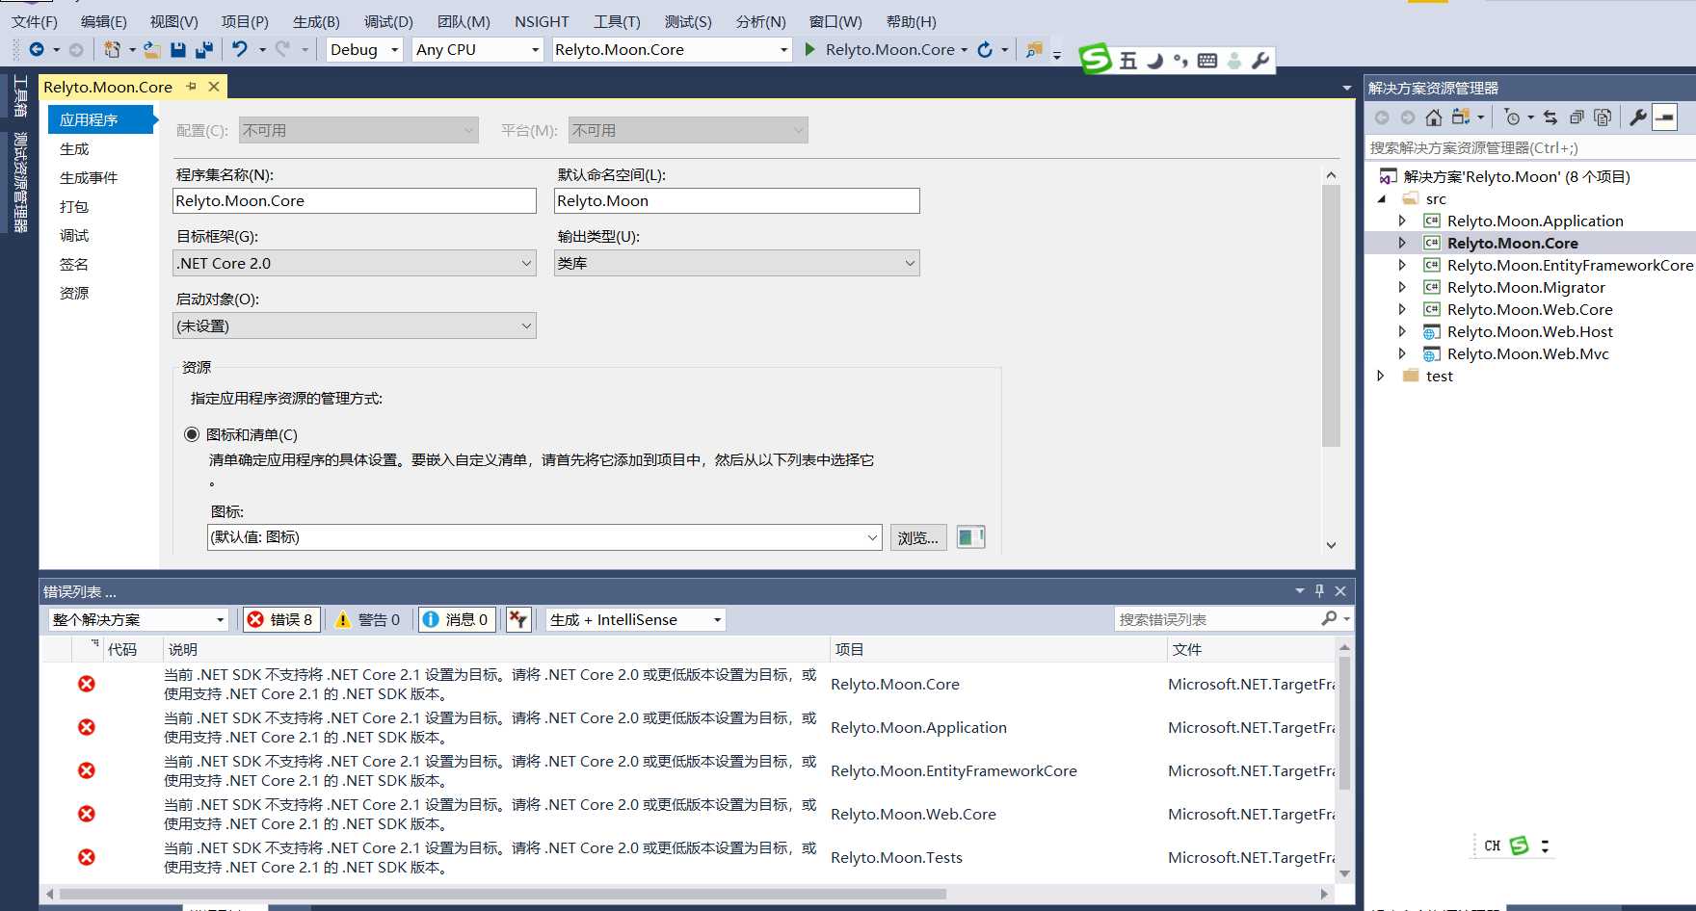Open the Debug configuration dropdown
1696x911 pixels.
(364, 49)
